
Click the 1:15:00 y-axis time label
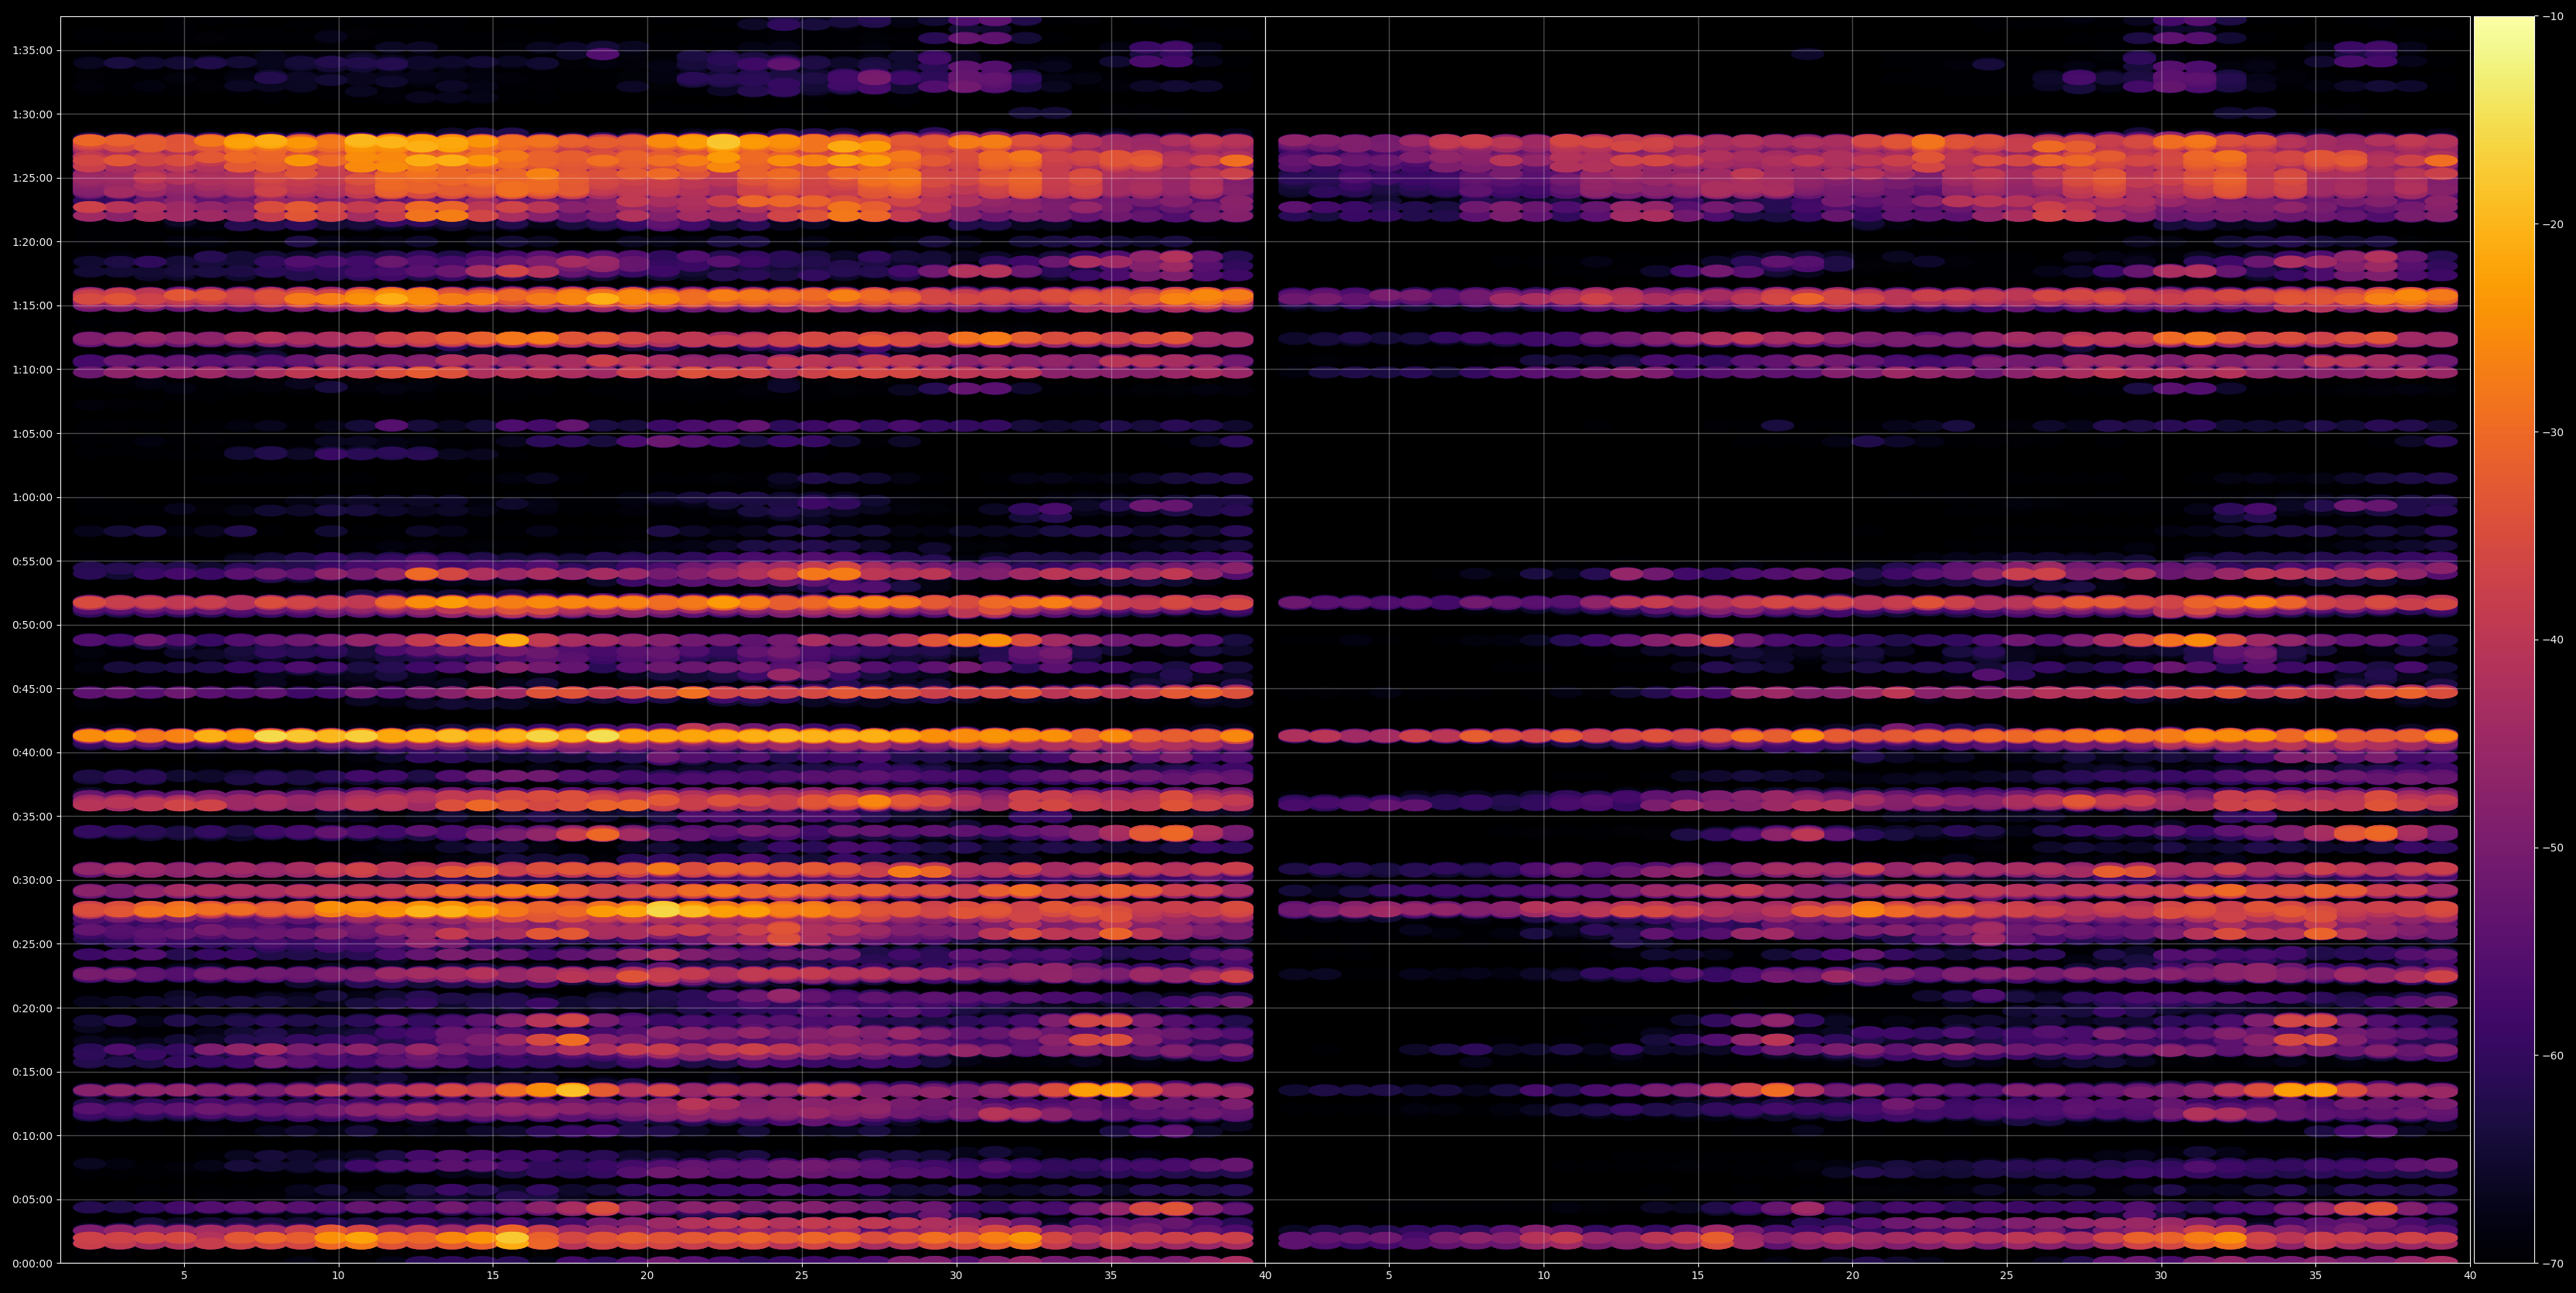coord(32,306)
